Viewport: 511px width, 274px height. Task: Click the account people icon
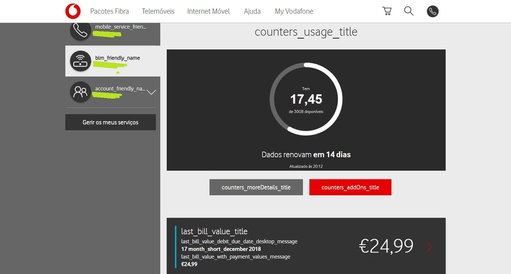pyautogui.click(x=80, y=92)
